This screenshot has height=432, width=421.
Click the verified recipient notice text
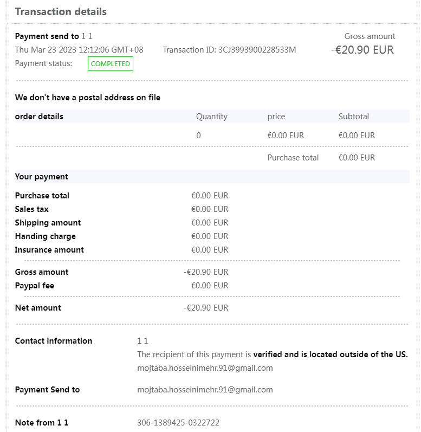[272, 354]
